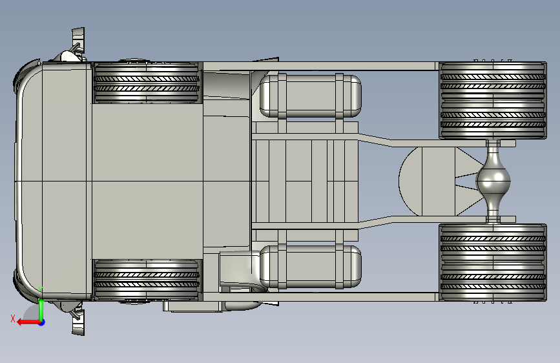Select the truck cab roof surface
Image resolution: width=560 pixels, height=363 pixels.
pyautogui.click(x=147, y=181)
